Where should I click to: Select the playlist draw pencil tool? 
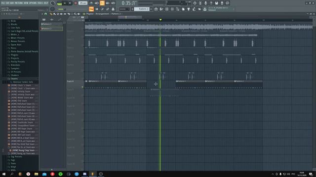click(51, 14)
